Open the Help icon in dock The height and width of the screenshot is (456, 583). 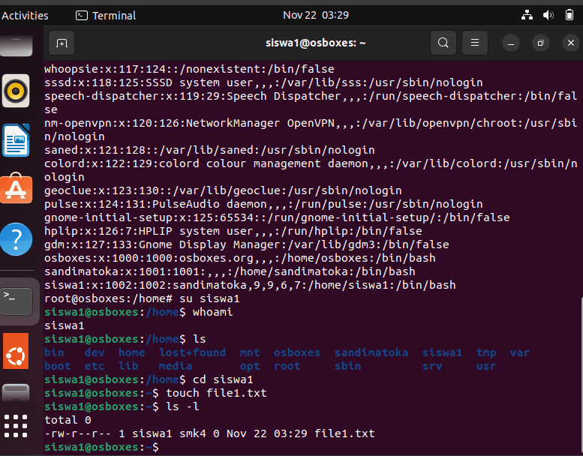click(16, 239)
